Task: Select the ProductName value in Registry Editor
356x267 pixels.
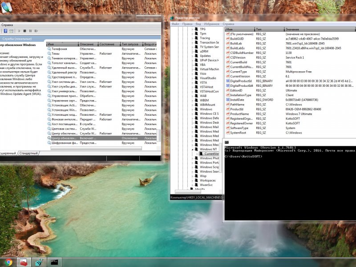Action: (239, 114)
